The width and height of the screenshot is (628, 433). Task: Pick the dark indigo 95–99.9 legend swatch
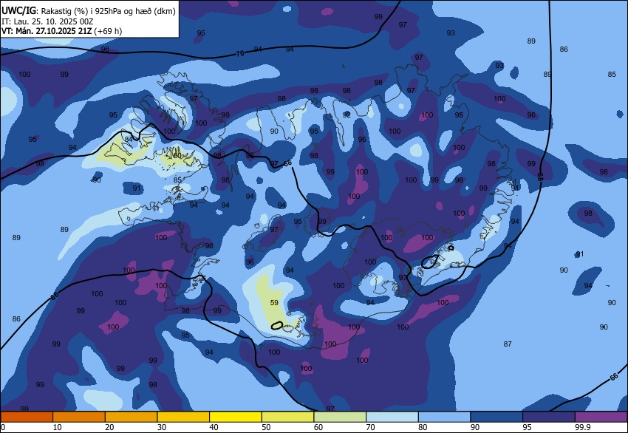coord(549,417)
